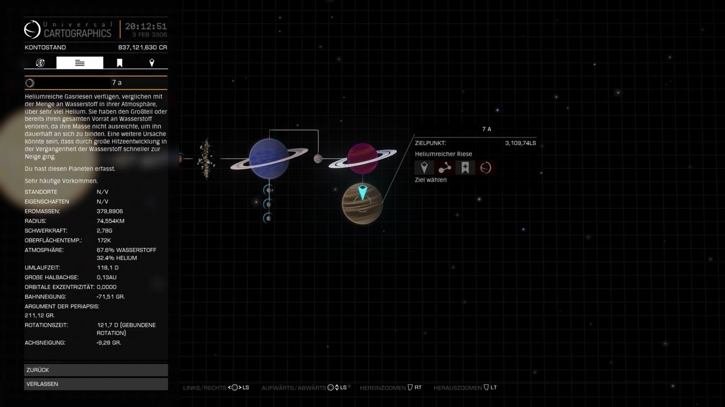Click the '67.6% WASSERSTOFF' atmosphere entry
Viewport: 725px width, 407px height.
coord(127,250)
